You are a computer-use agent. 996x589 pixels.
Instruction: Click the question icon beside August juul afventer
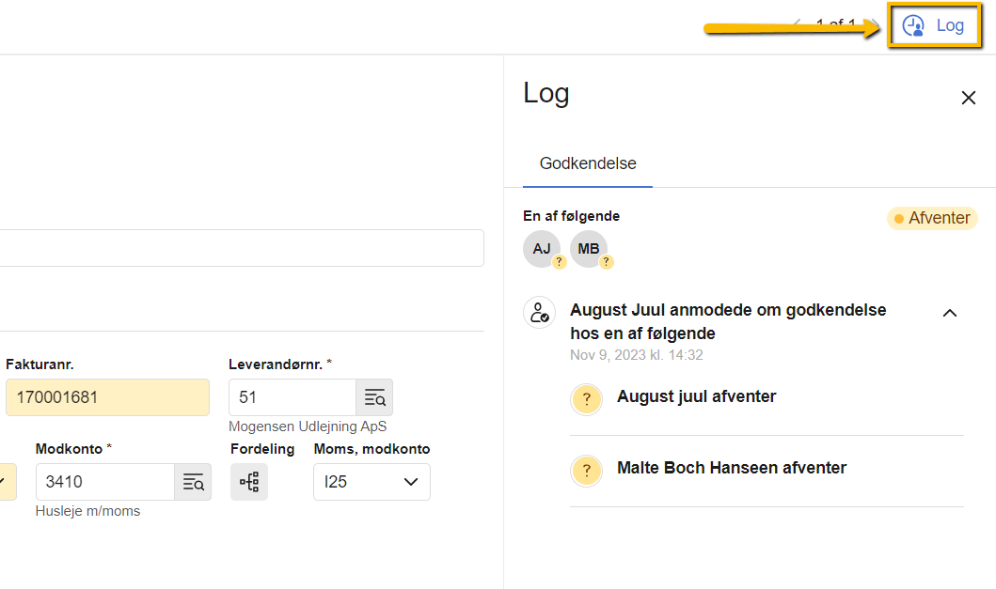click(x=586, y=399)
